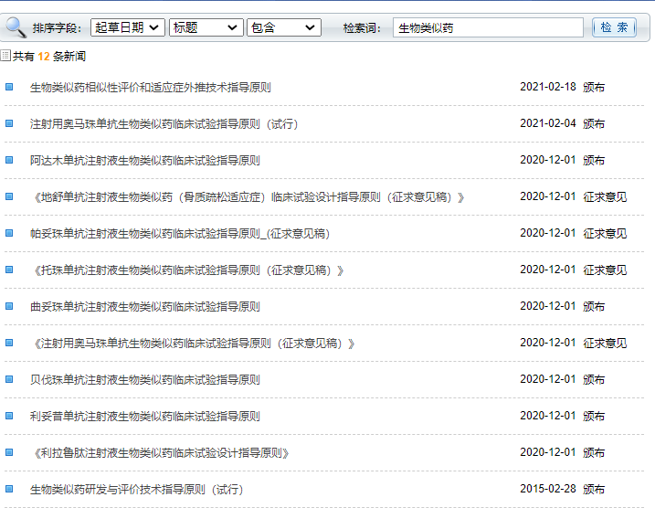Open the 地舒单抗注射液 骨质疏松适应症 guideline link
The width and height of the screenshot is (655, 508).
tap(248, 197)
